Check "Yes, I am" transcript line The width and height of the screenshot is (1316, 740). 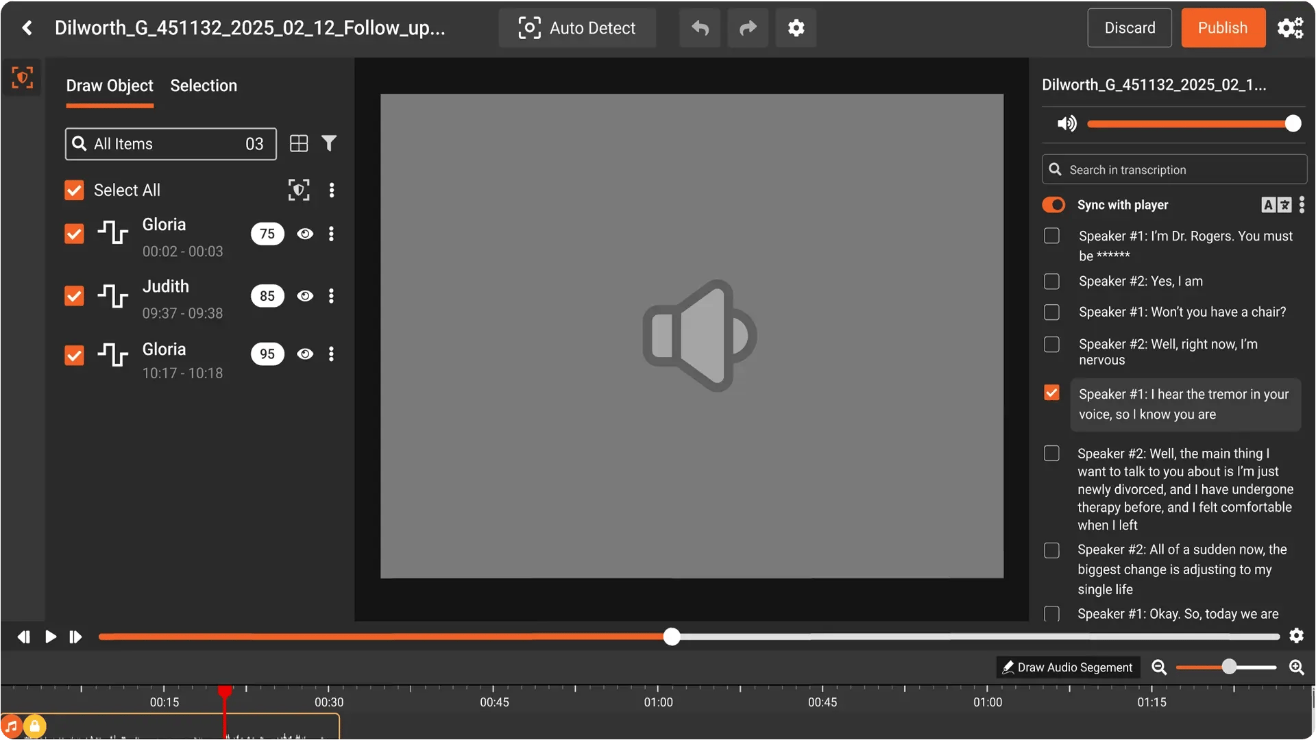pos(1051,282)
